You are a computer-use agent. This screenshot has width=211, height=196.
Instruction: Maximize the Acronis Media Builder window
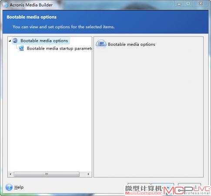(188, 3)
